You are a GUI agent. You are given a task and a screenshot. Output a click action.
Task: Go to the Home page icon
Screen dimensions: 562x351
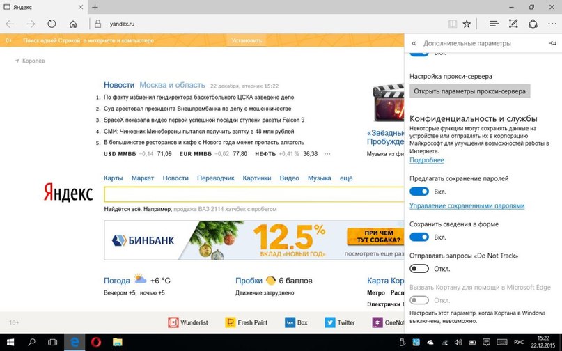point(73,24)
